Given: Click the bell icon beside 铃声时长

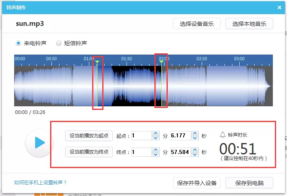Looking at the screenshot, I should [223, 135].
